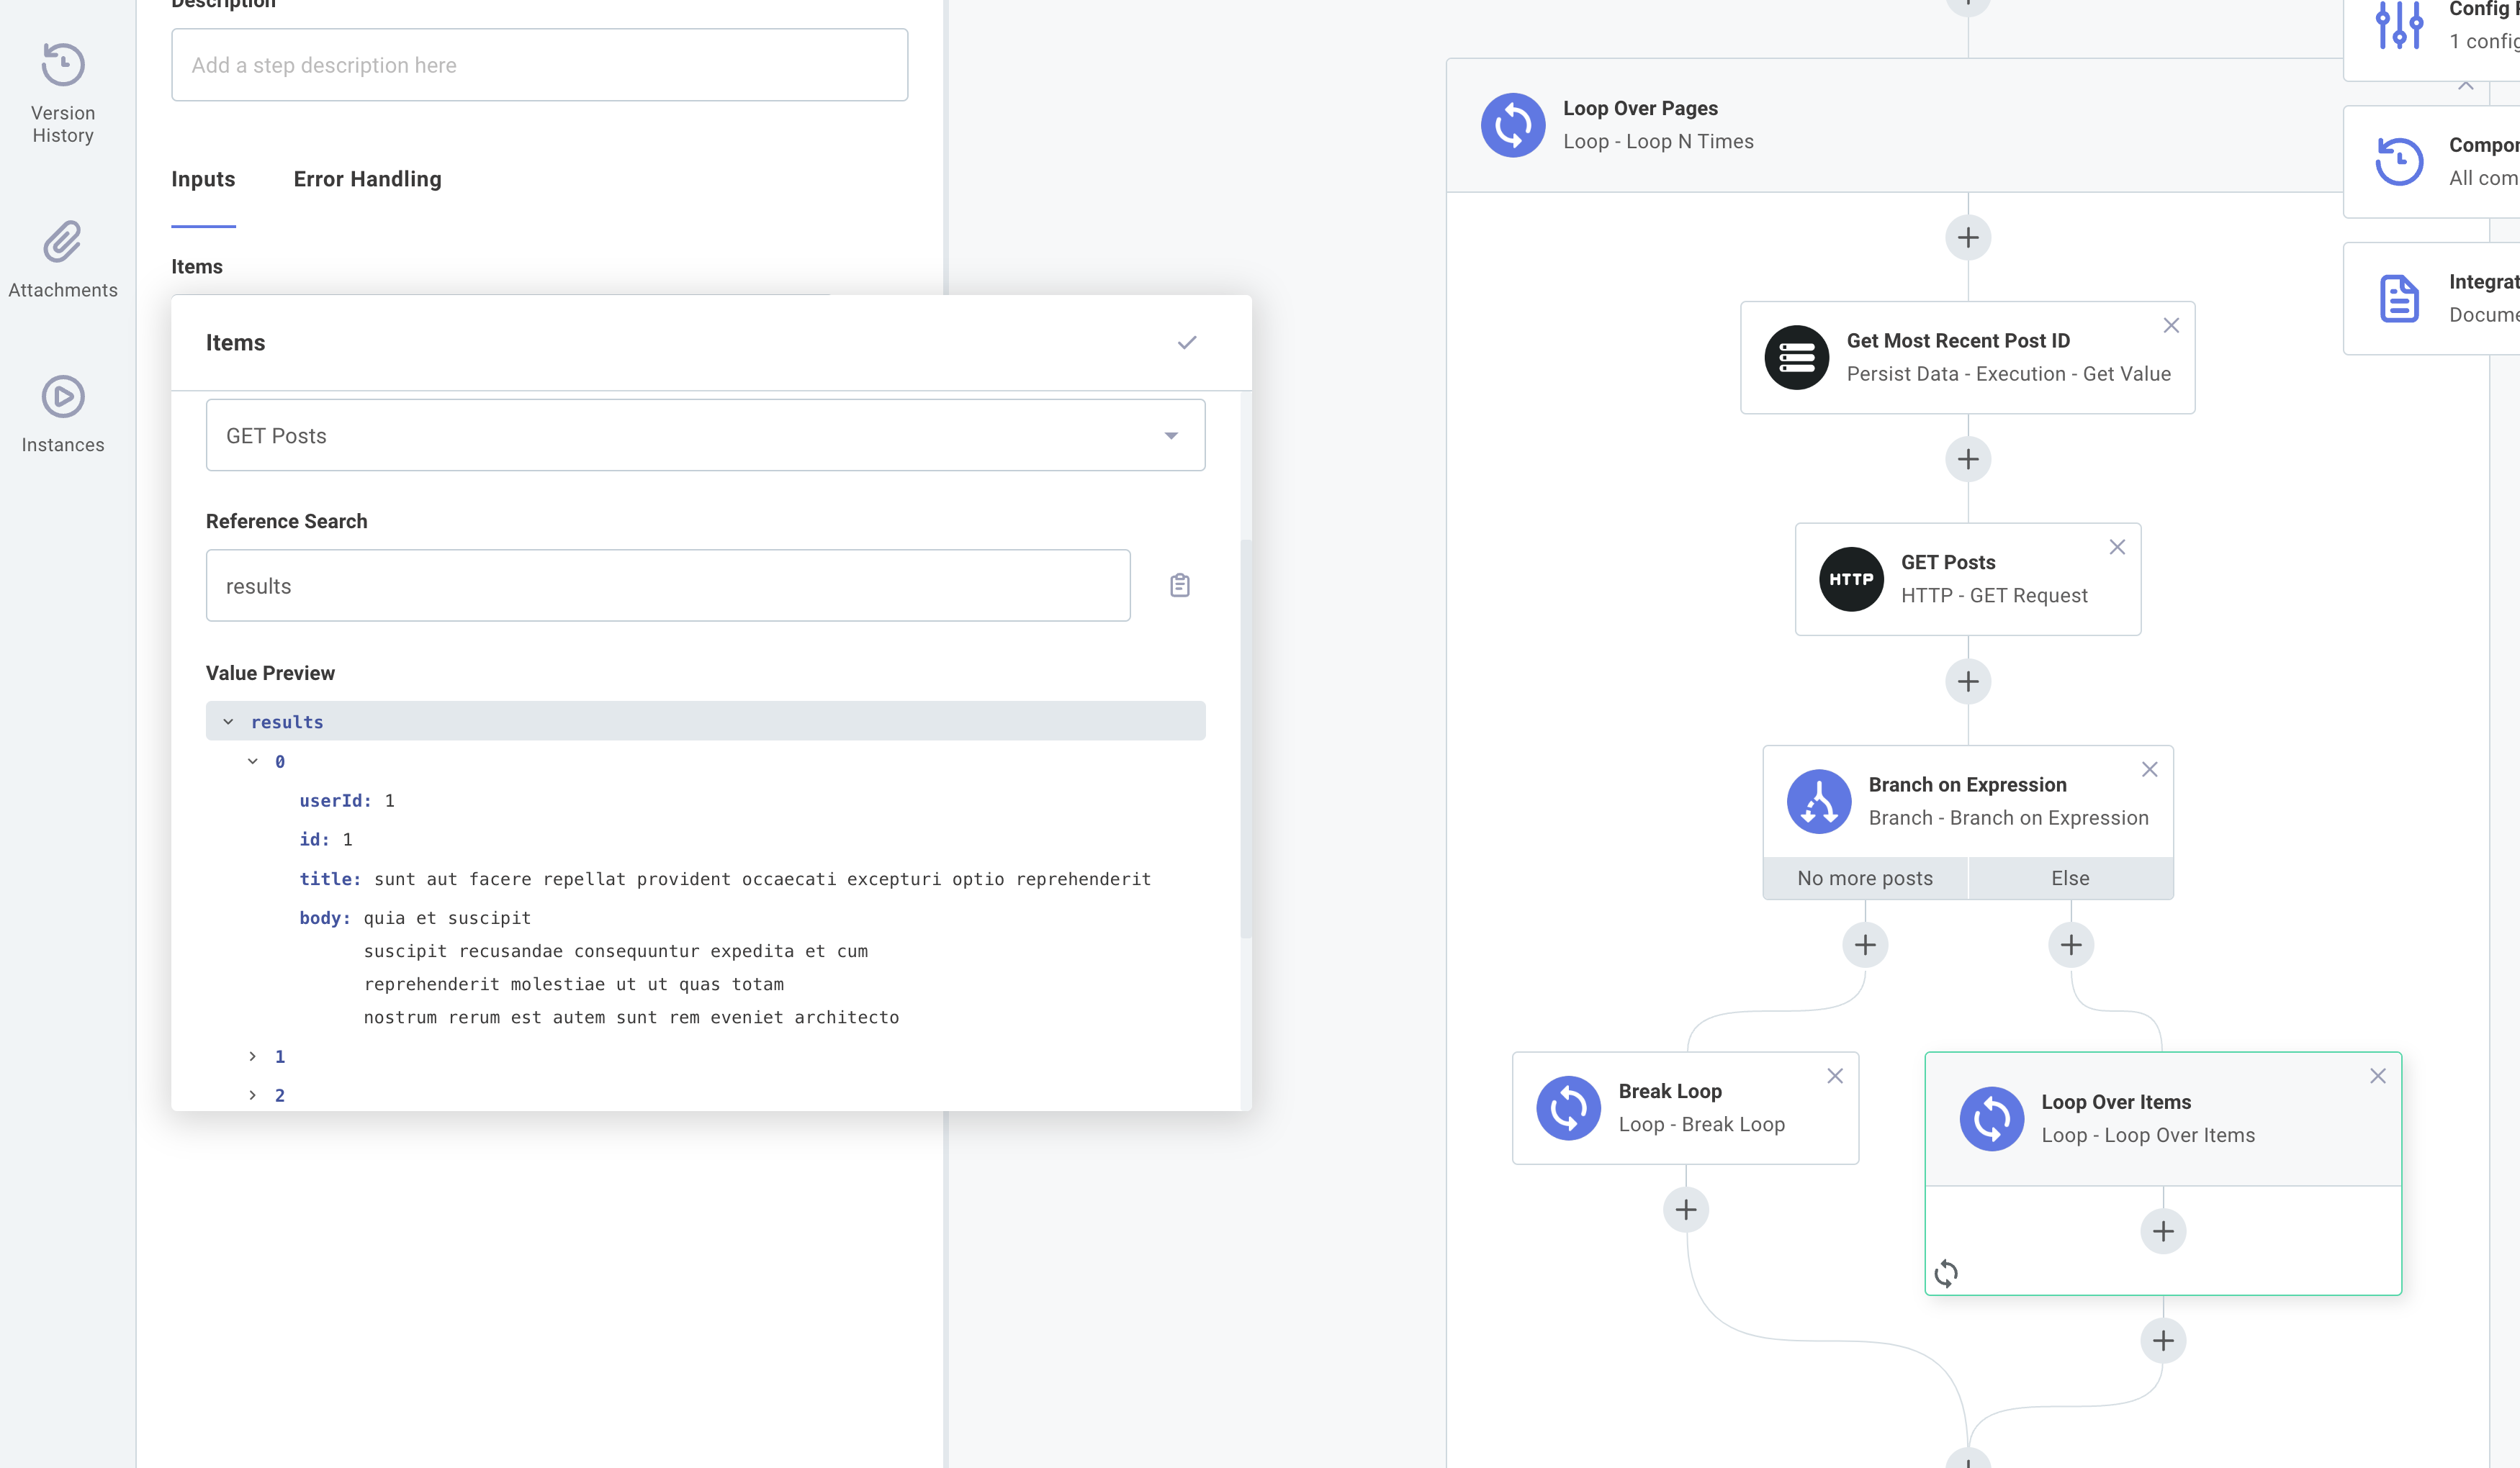Click the branch icon on Branch on Expression
Screen dimensions: 2520x1468
click(x=1820, y=800)
